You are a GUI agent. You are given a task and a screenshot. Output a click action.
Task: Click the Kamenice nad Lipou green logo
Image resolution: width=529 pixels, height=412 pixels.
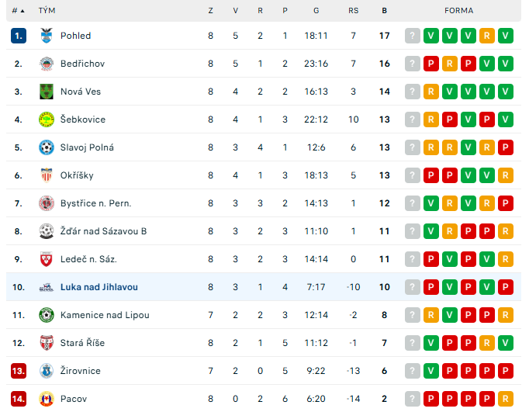click(47, 315)
